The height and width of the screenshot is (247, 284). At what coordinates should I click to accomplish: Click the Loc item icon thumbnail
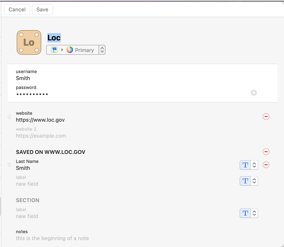tap(29, 42)
